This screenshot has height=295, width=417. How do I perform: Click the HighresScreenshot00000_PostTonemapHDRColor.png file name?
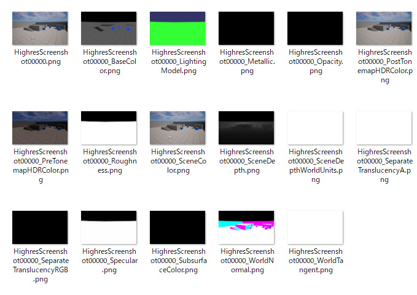tap(385, 66)
